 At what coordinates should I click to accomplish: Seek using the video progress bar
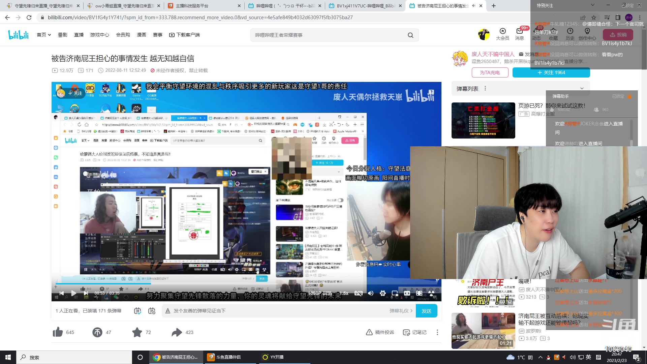pyautogui.click(x=246, y=284)
